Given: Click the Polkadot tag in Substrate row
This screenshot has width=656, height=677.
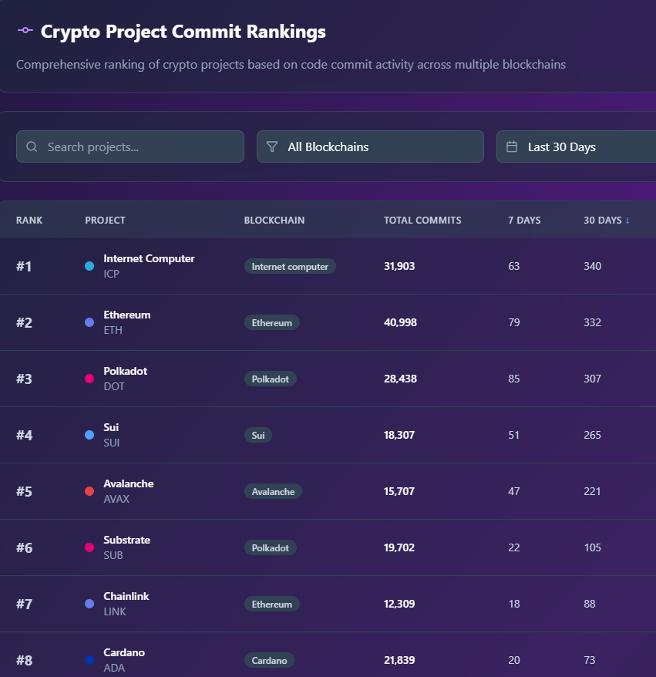Looking at the screenshot, I should pos(270,548).
